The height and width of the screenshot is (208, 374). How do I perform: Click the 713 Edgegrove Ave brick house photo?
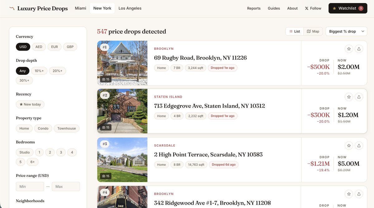(x=122, y=111)
